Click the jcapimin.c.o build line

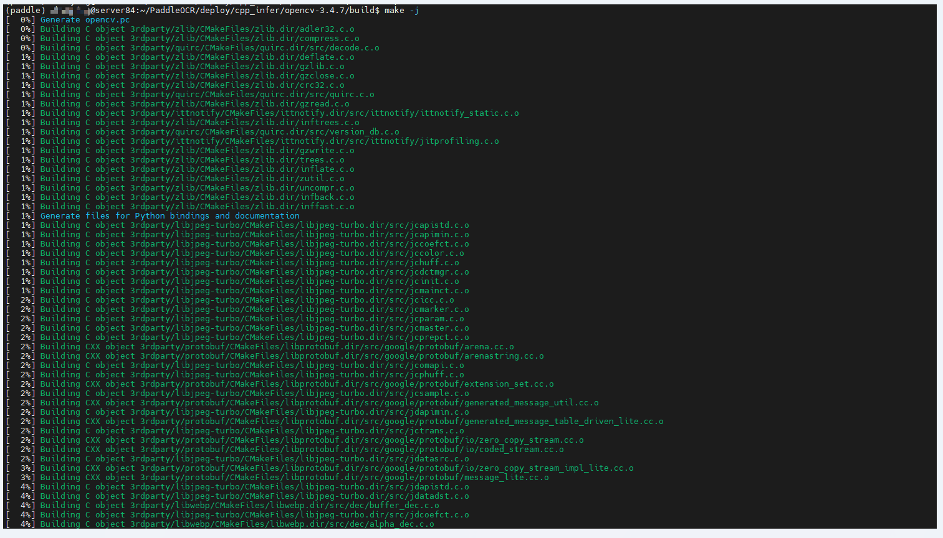coord(237,235)
